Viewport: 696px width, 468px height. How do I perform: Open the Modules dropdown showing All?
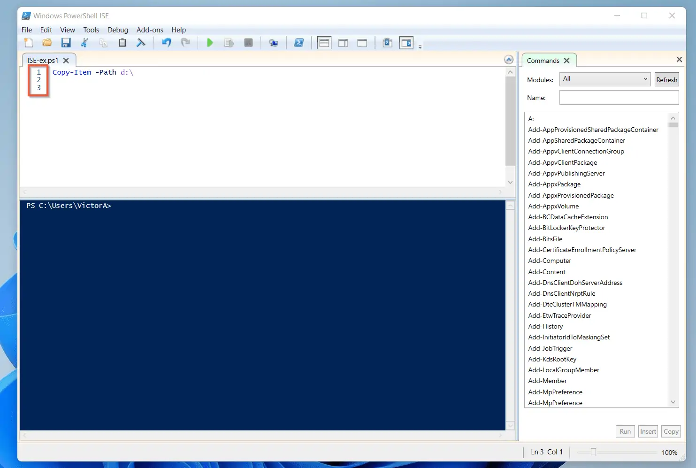[605, 79]
